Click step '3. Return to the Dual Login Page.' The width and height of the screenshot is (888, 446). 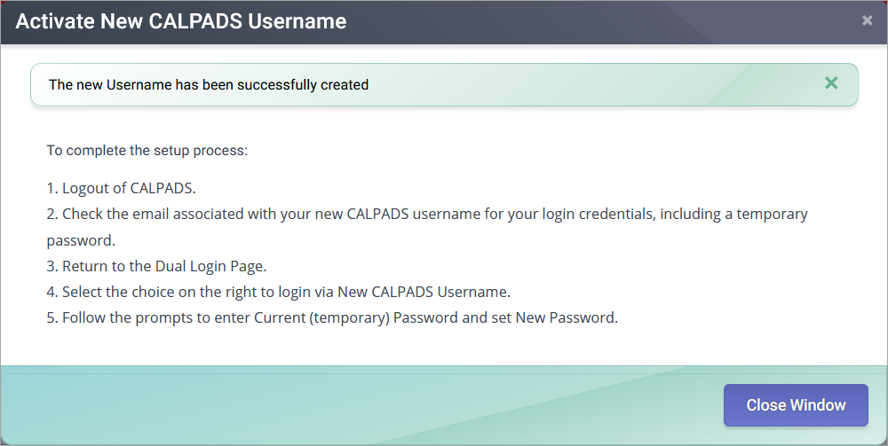coord(156,266)
